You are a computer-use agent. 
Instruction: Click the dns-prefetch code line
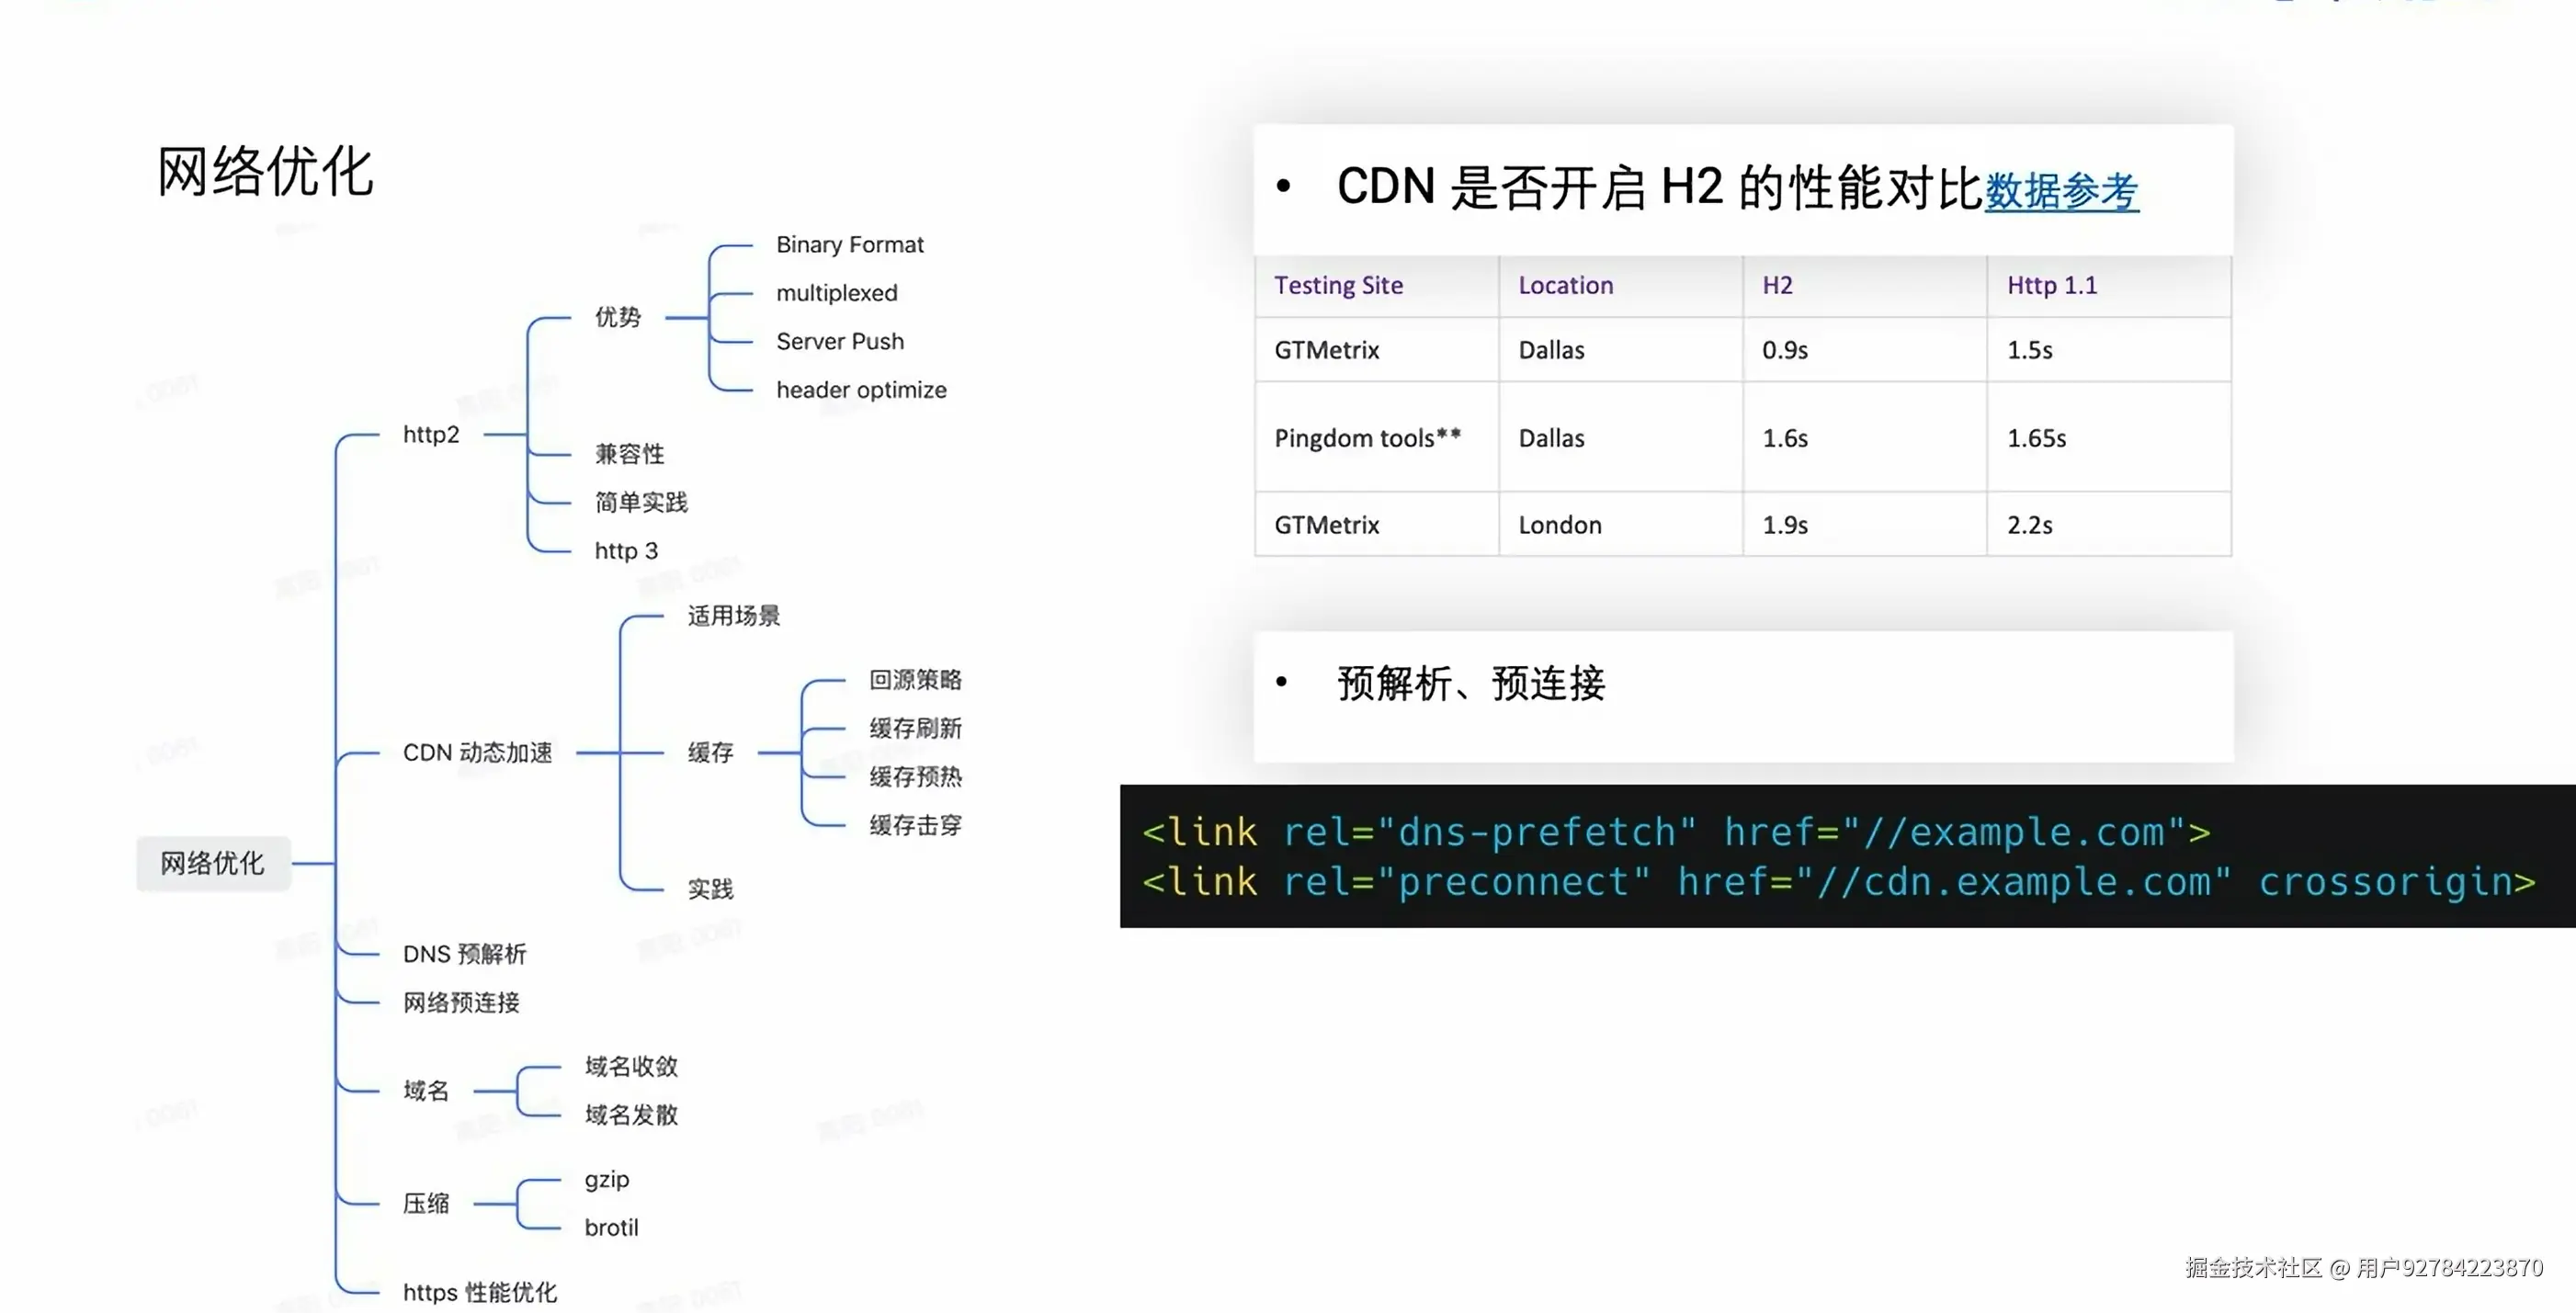1675,833
